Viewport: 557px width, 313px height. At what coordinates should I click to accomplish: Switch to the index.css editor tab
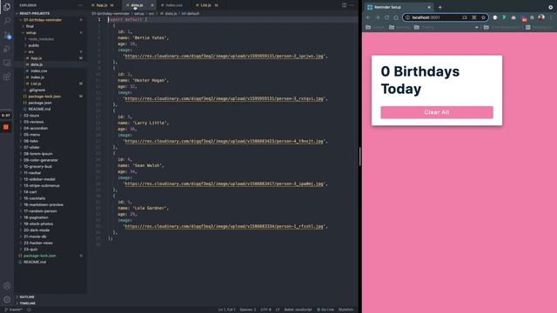click(x=174, y=5)
